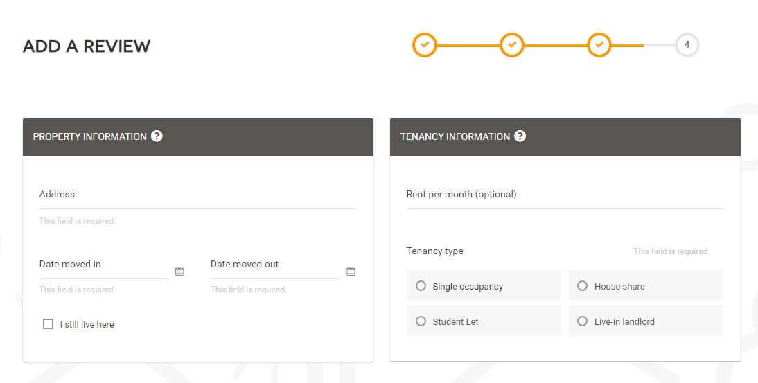Go to completed step one checkmark
This screenshot has width=758, height=383.
pos(425,45)
